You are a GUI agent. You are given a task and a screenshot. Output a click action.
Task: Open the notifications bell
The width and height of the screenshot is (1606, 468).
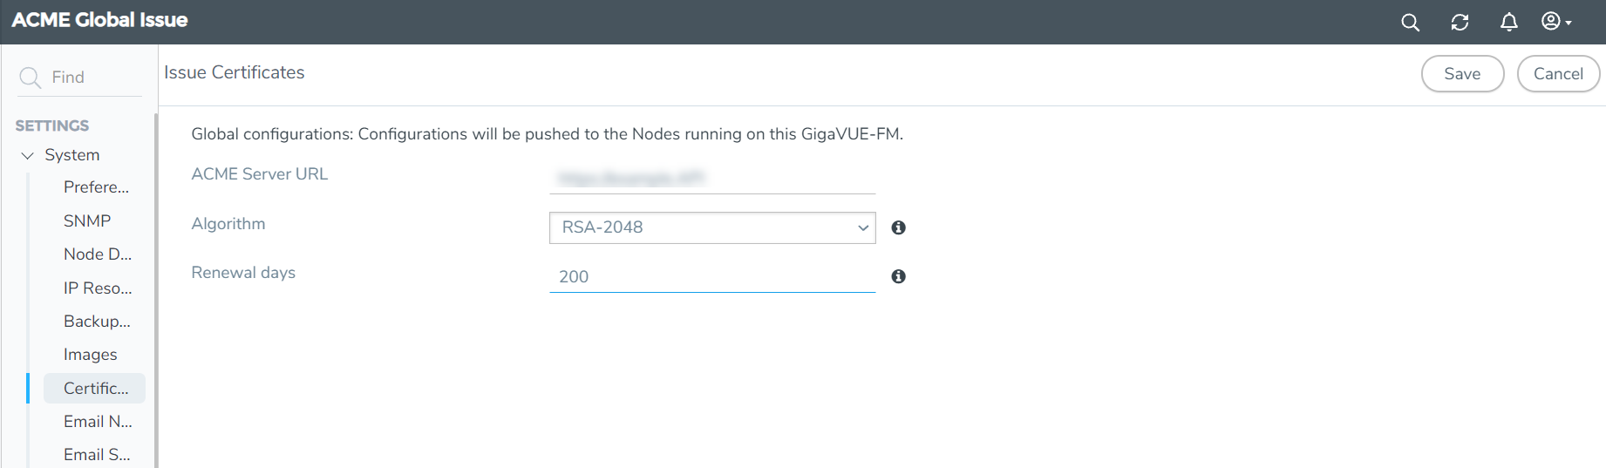pyautogui.click(x=1508, y=23)
